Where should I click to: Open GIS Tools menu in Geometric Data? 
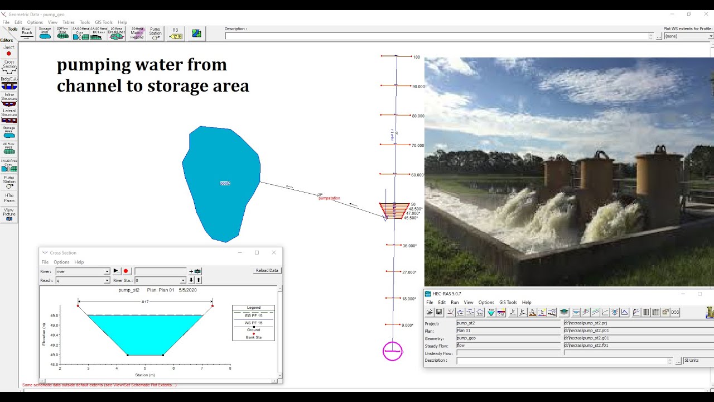pyautogui.click(x=104, y=22)
